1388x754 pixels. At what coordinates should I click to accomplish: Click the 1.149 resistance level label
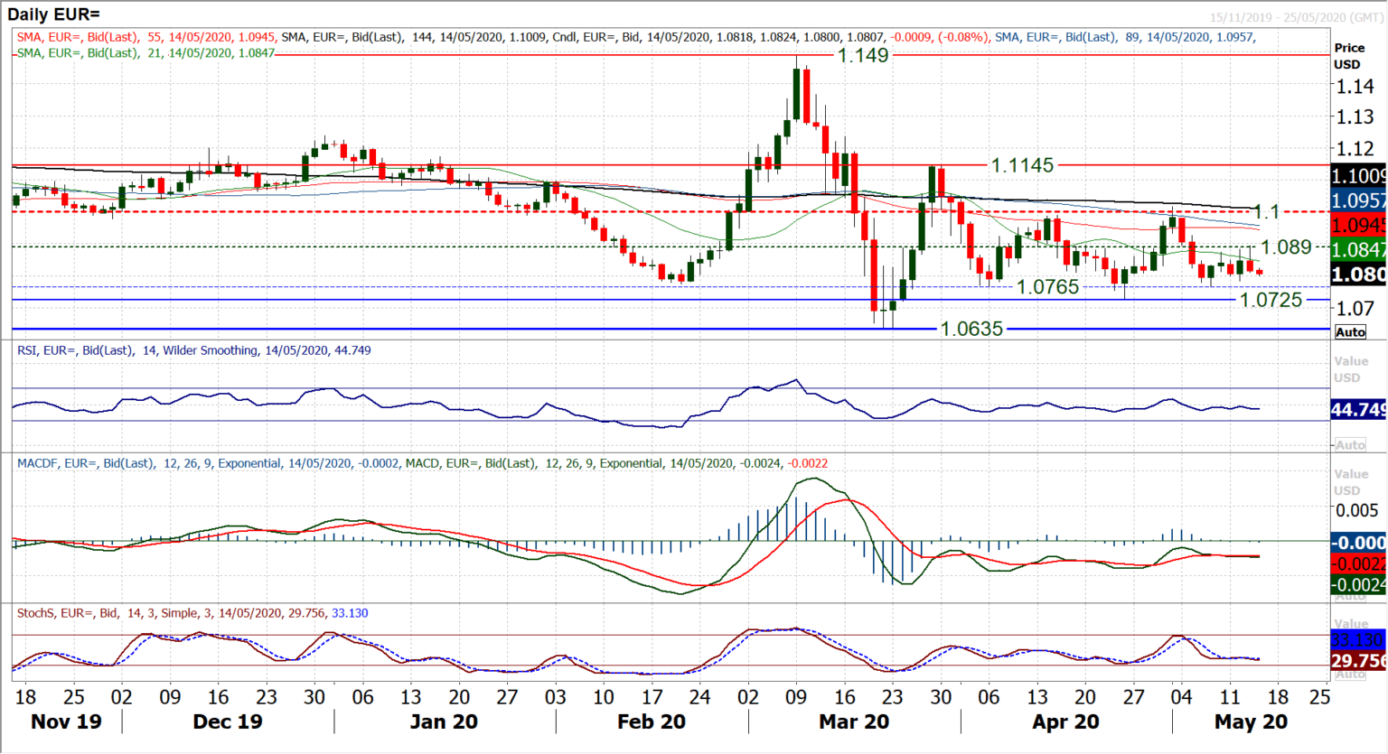point(863,55)
